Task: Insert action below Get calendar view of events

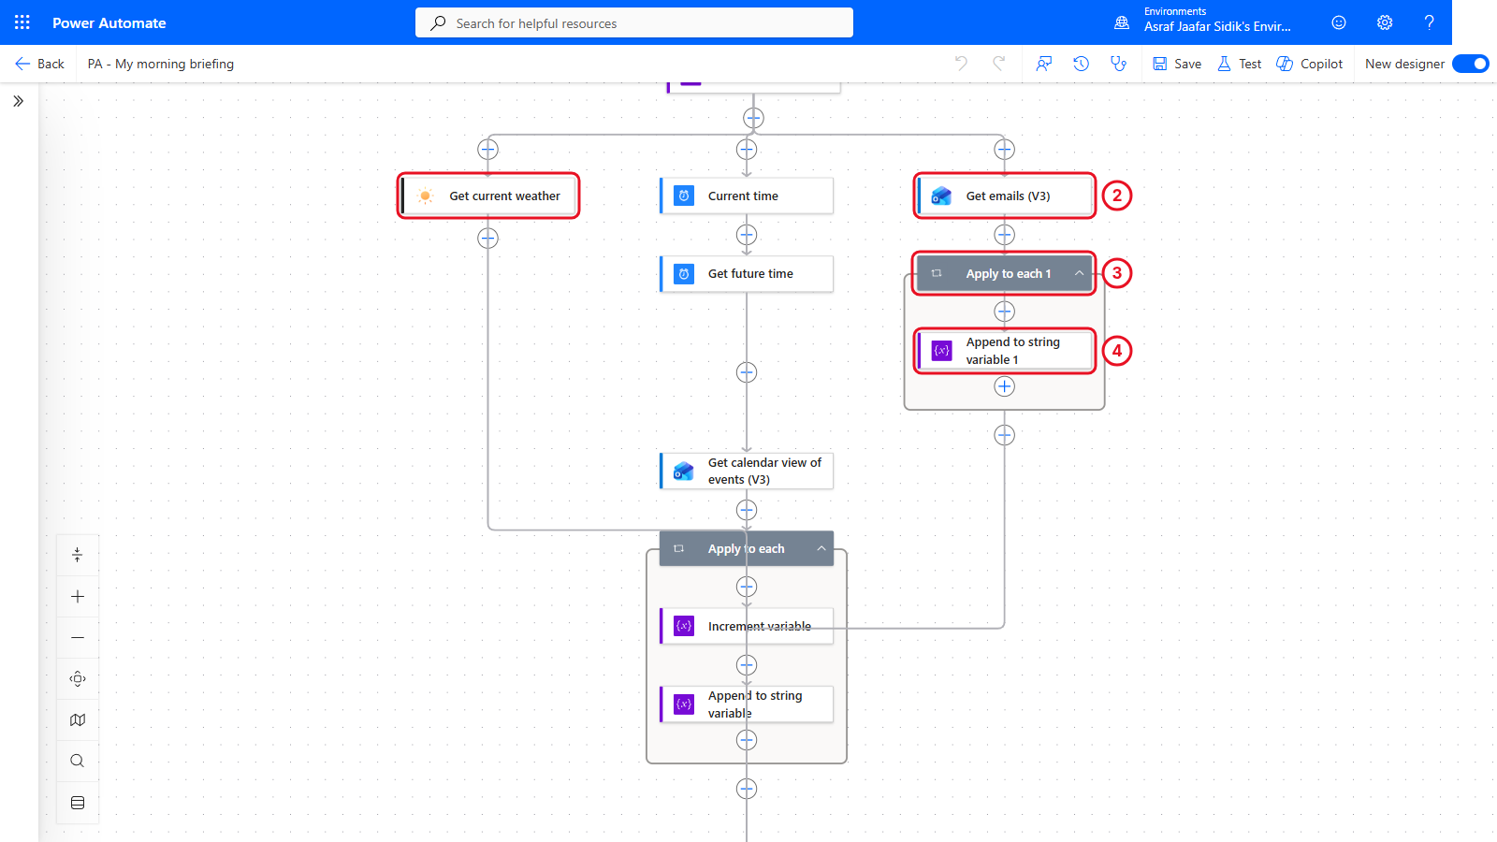Action: [x=747, y=510]
